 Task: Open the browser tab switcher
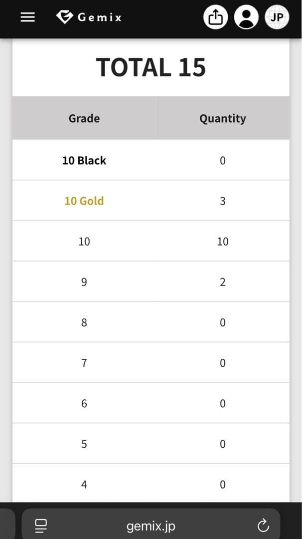click(x=5, y=525)
